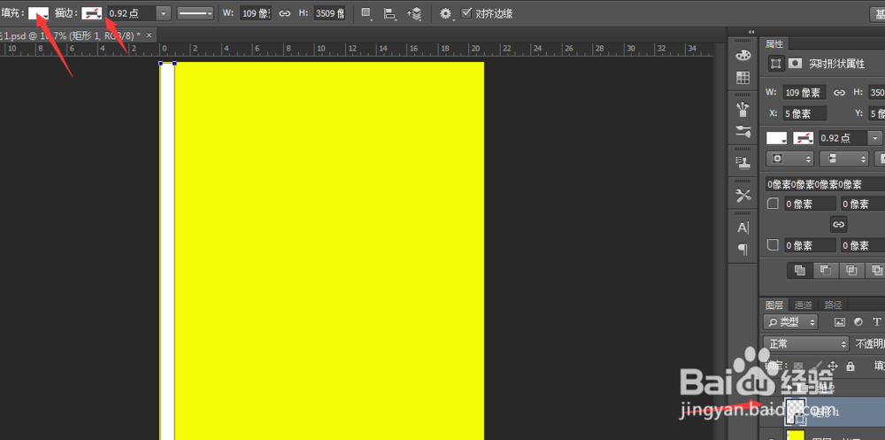Click the H height field in options bar
The height and width of the screenshot is (440, 885).
[329, 13]
